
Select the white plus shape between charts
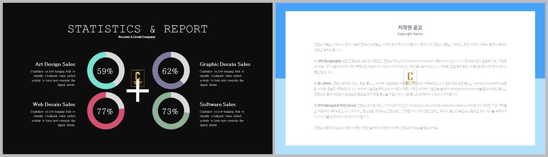(137, 91)
